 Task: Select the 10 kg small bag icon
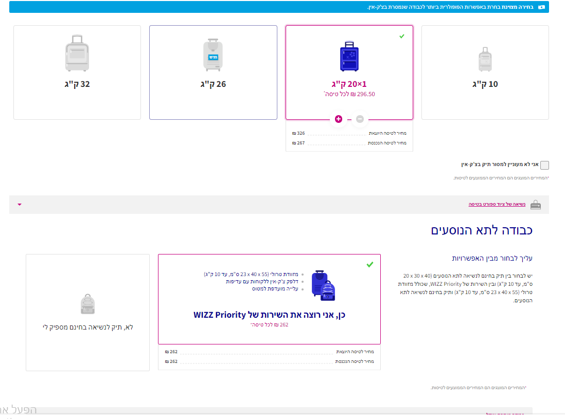[485, 60]
